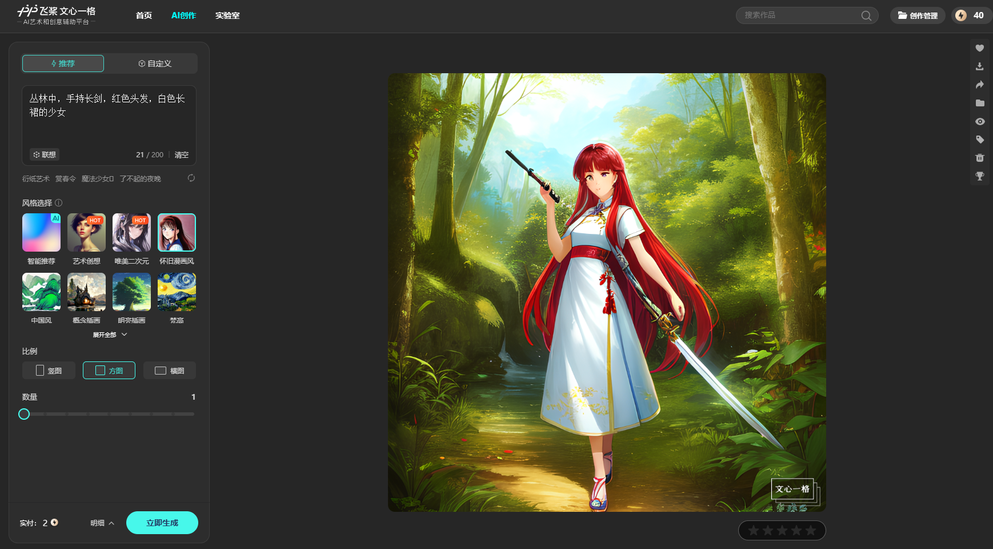Click the folder icon in the right sidebar
This screenshot has width=993, height=549.
click(x=979, y=103)
